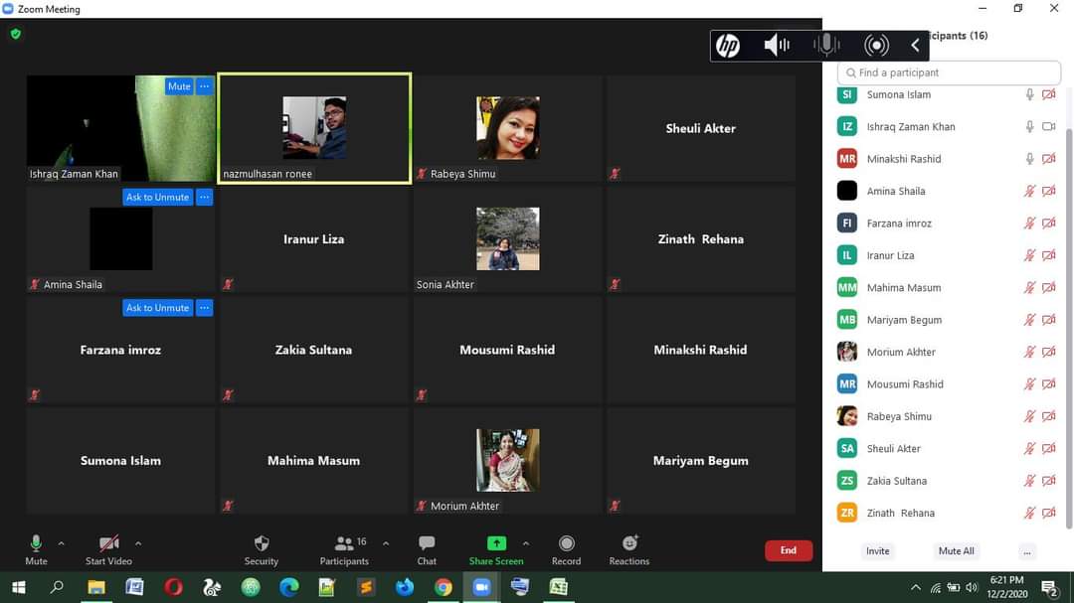Click Zinath Rehana's muted mic icon in list
This screenshot has height=603, width=1074.
(x=1029, y=513)
